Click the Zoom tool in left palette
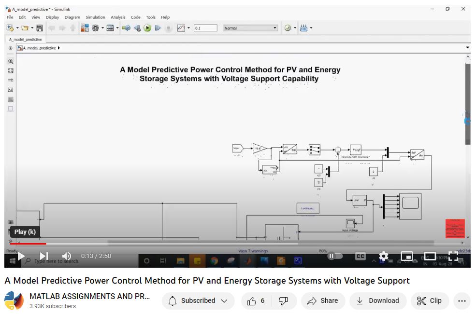Image resolution: width=476 pixels, height=314 pixels. pyautogui.click(x=11, y=61)
